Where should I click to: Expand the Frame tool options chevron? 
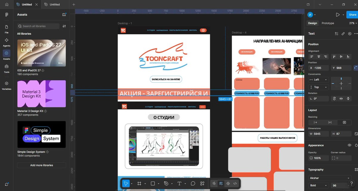(145, 184)
